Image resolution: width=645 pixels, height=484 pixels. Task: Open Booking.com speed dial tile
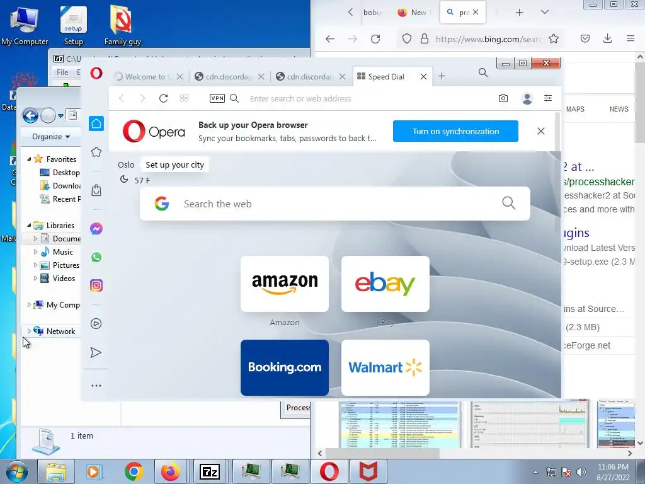(x=285, y=367)
